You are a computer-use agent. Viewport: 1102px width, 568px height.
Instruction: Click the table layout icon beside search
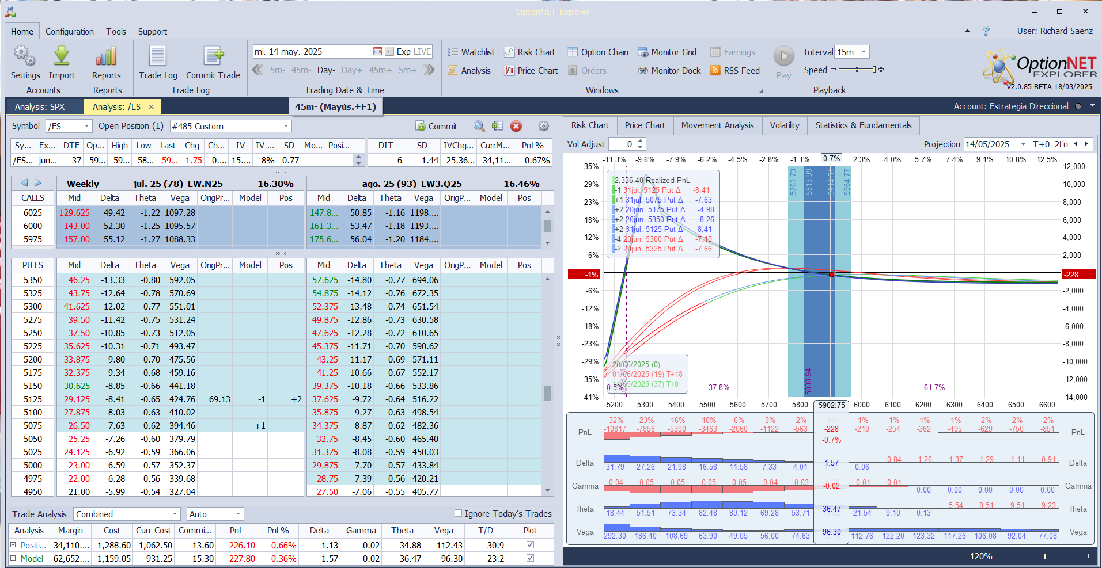(x=497, y=126)
